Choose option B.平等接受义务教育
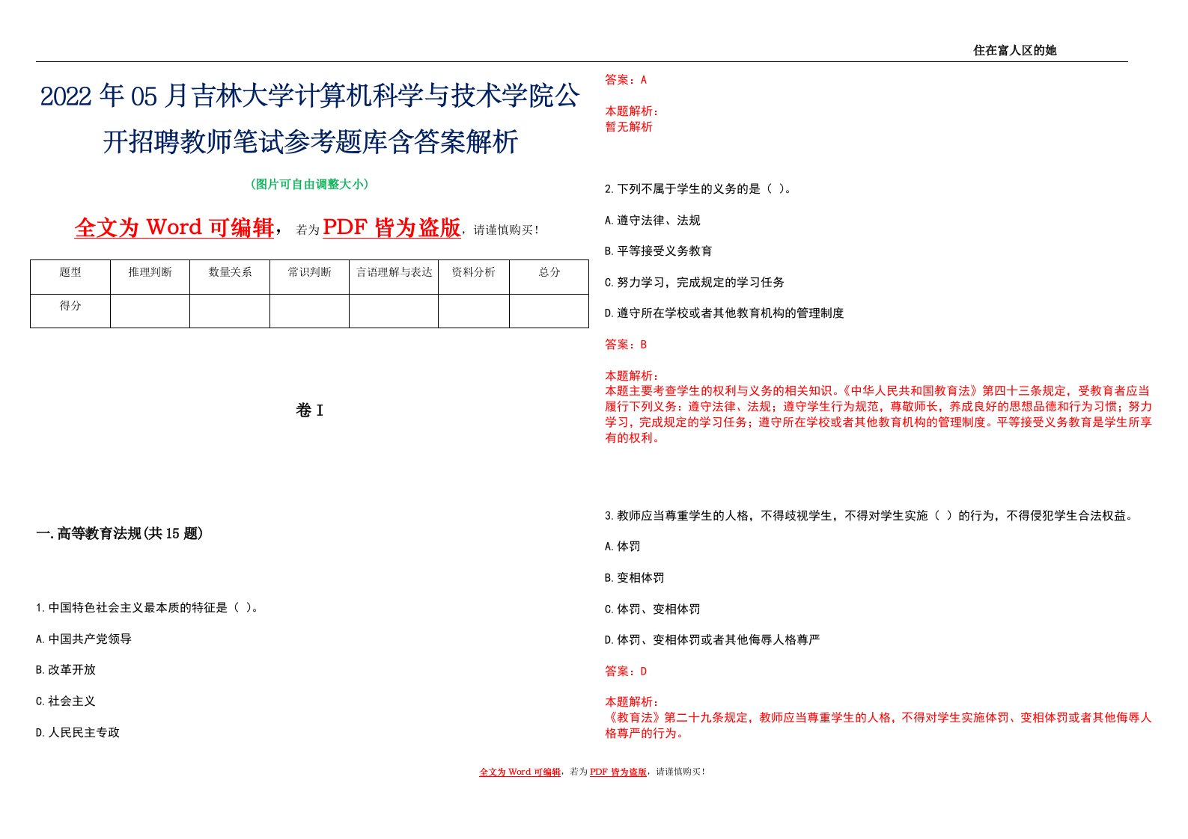This screenshot has width=1188, height=839. [x=659, y=251]
